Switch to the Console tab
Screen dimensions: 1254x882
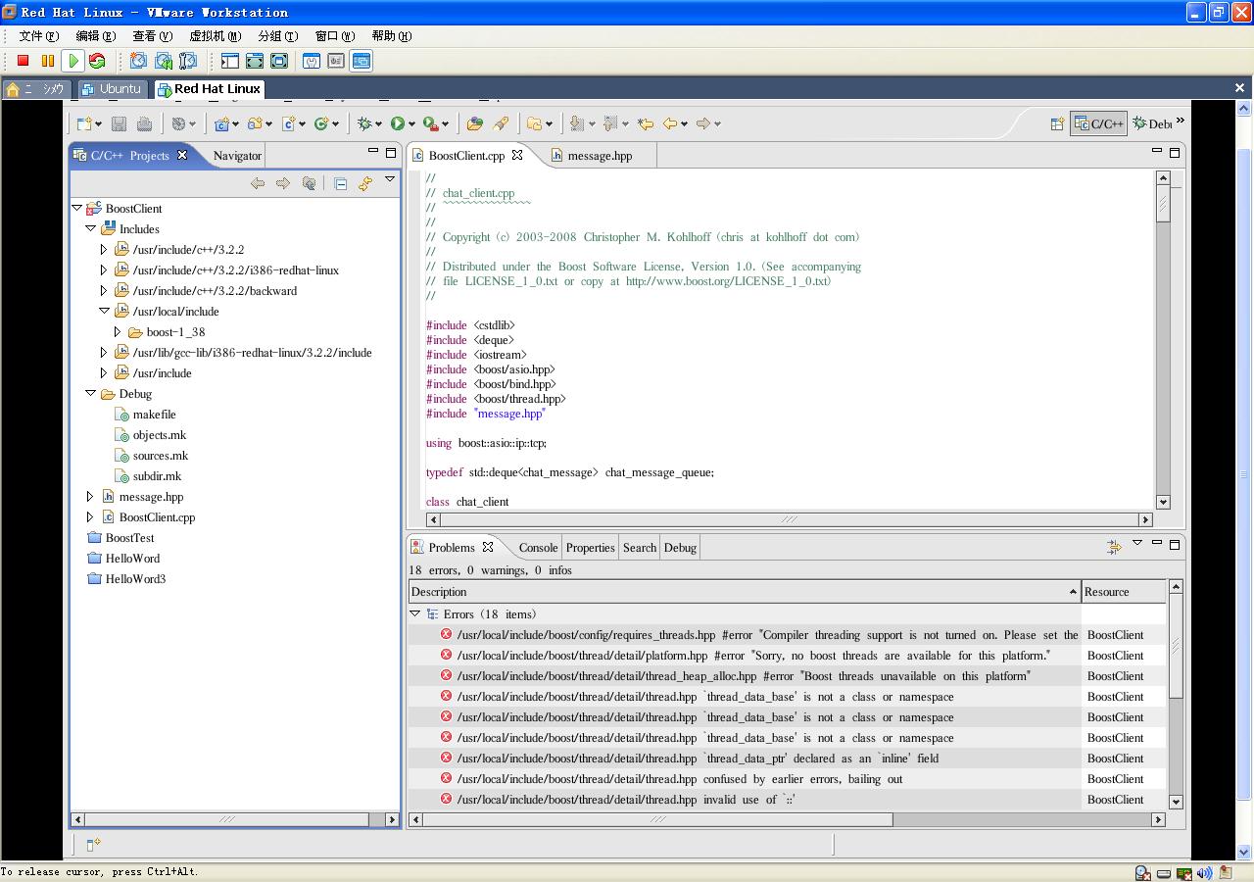click(x=538, y=547)
